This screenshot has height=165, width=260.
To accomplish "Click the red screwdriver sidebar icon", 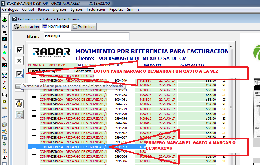I will pos(4,59).
